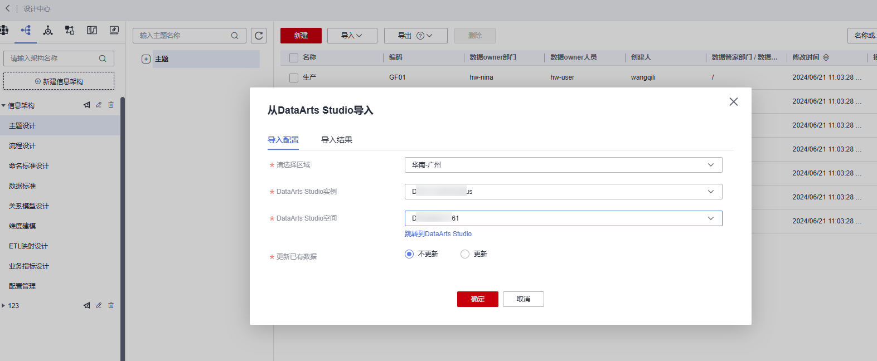Click the wangqili creator cell

(x=643, y=77)
